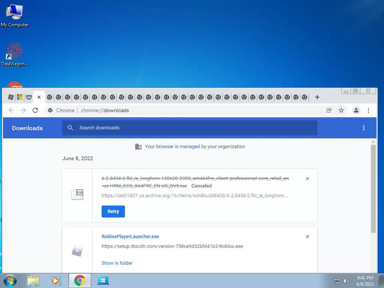
Task: Open the volume tray icon
Action: click(346, 281)
